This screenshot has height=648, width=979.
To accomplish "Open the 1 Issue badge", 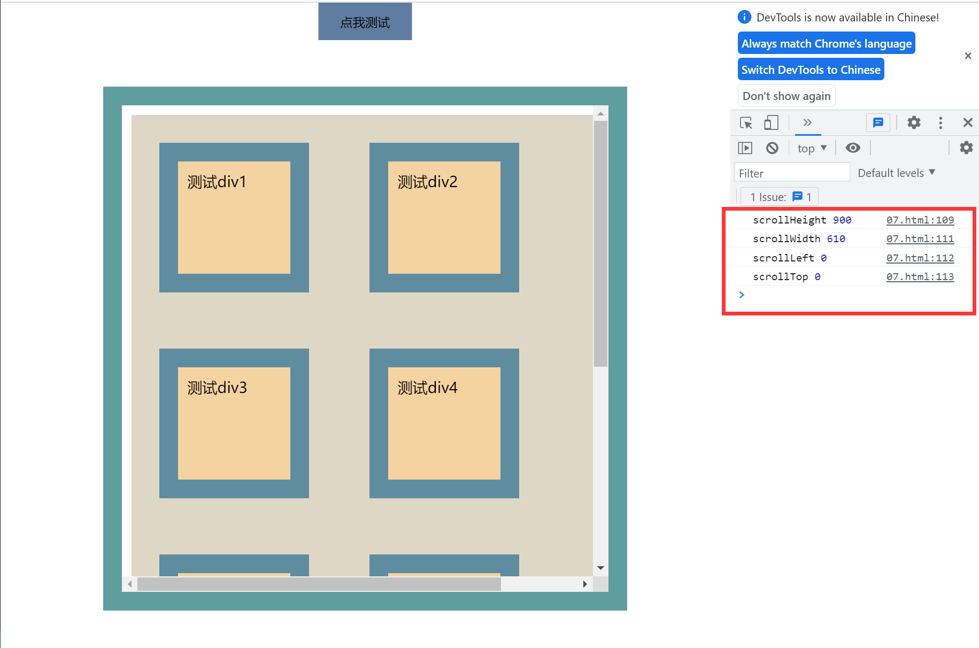I will pos(780,197).
